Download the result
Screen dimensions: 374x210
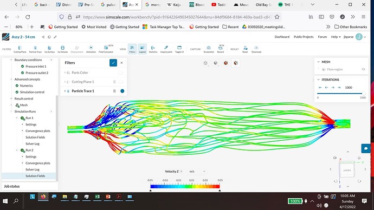tap(256, 49)
